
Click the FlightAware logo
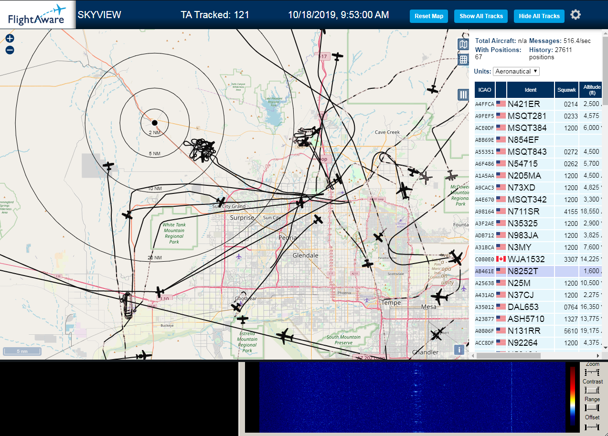(x=37, y=15)
